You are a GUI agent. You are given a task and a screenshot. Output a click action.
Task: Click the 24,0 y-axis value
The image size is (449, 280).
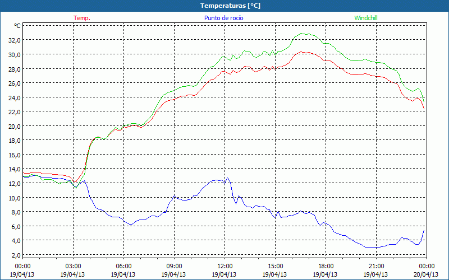coord(15,97)
